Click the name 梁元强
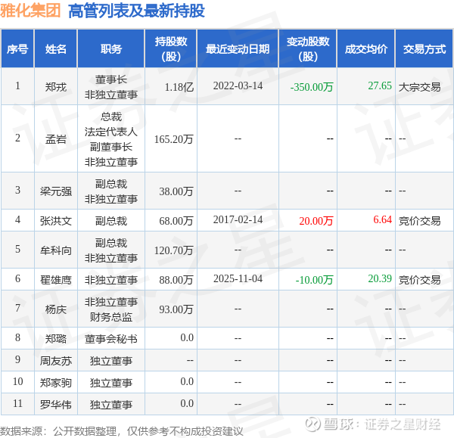 [x=55, y=191]
